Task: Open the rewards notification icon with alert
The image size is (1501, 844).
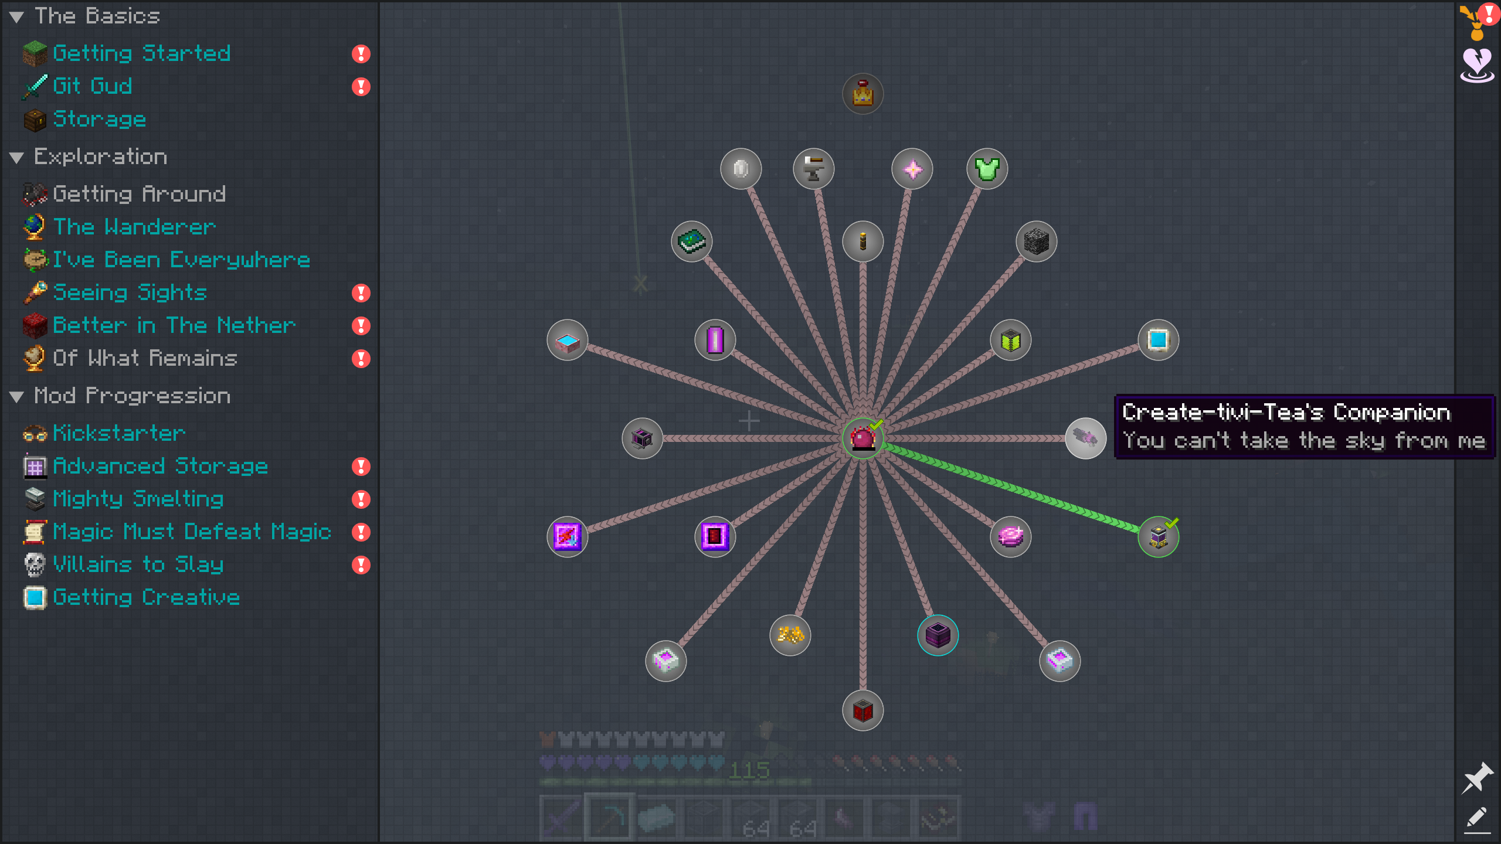Action: click(x=1479, y=21)
